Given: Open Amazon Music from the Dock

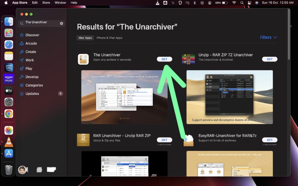Looking at the screenshot, I should click(x=8, y=79).
